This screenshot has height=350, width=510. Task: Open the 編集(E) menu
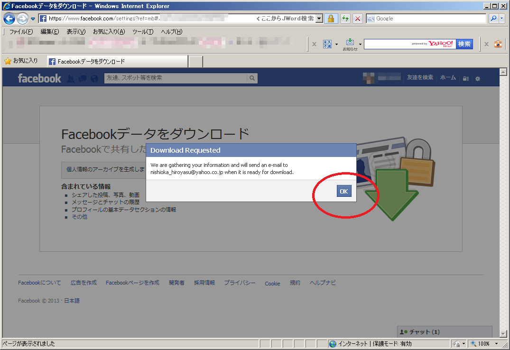click(50, 32)
